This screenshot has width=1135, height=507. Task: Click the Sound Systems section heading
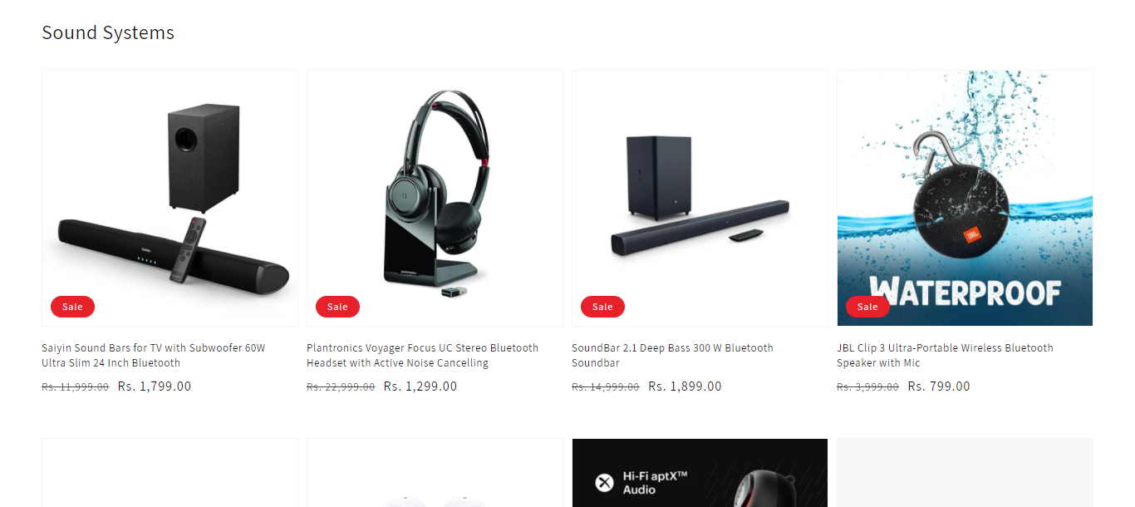tap(108, 32)
